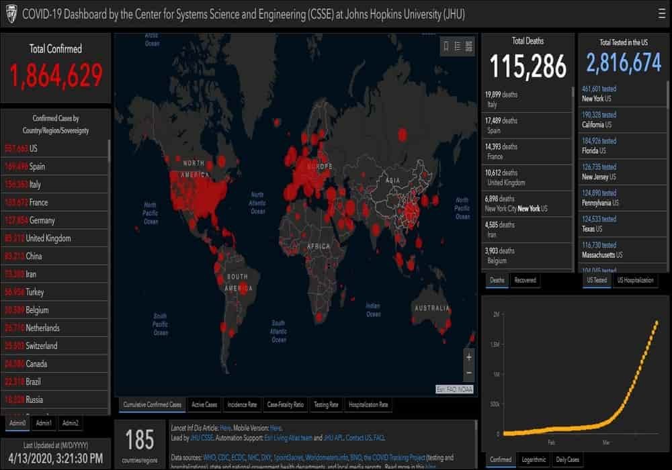Switch to the Admin2 tab
672x470 pixels.
coord(71,423)
